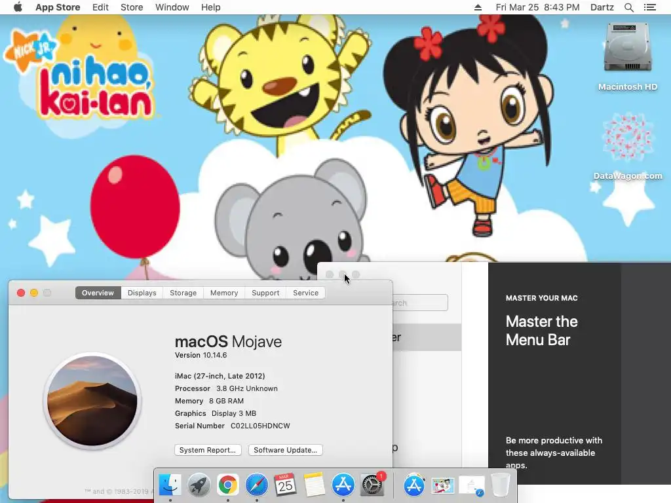
Task: Open Spotlight search magnifier
Action: coord(628,7)
